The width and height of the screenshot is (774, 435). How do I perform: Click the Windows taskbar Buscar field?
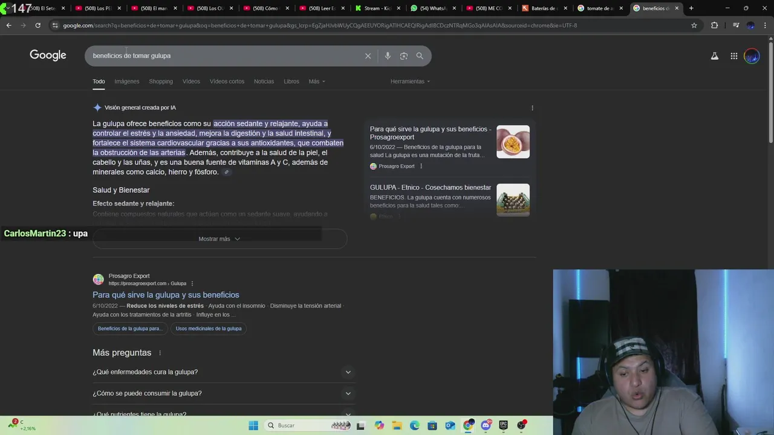click(310, 425)
